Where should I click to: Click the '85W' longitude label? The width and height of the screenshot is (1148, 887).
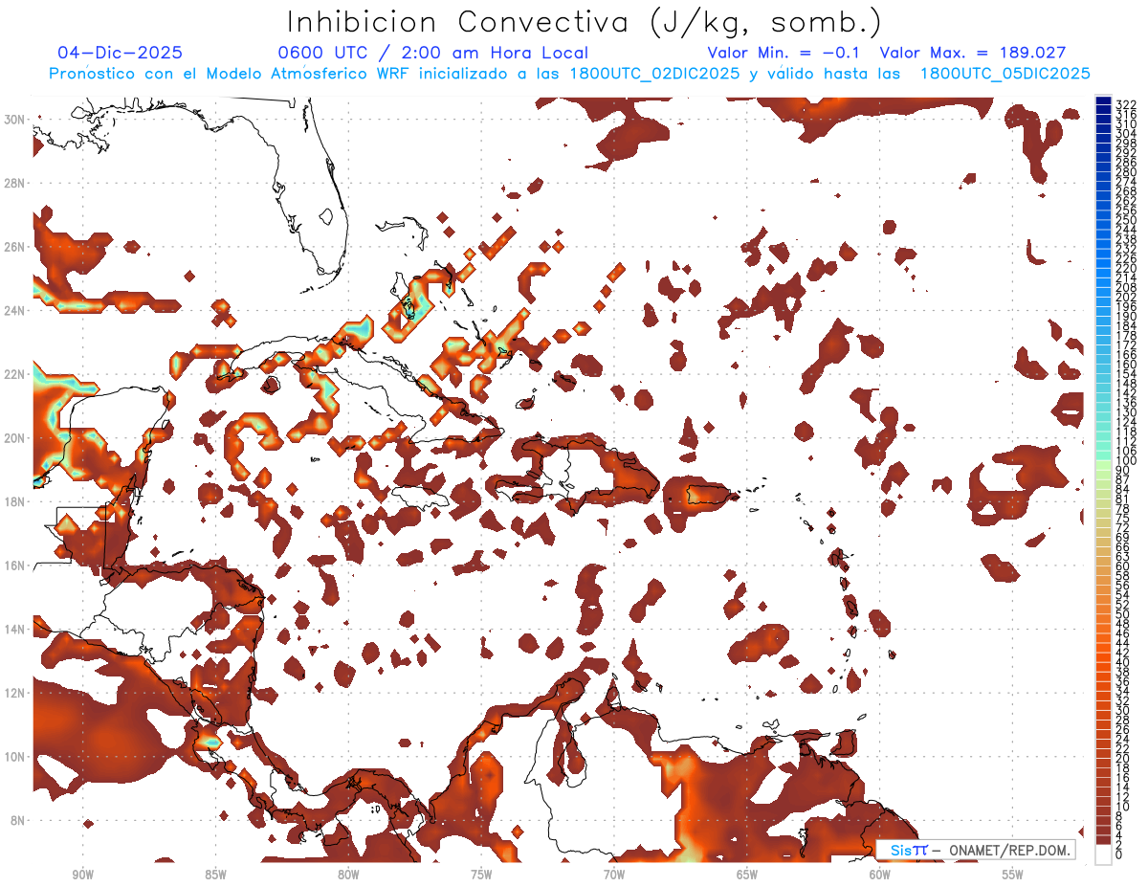[215, 875]
